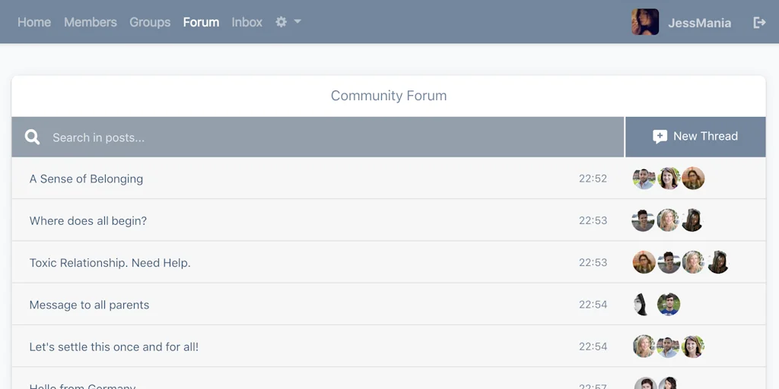Viewport: 779px width, 389px height.
Task: Open the JessMania profile avatar
Action: pyautogui.click(x=645, y=22)
